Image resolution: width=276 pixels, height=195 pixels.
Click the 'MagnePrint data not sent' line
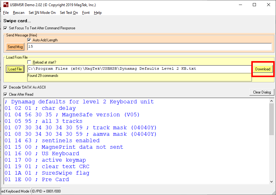[64, 147]
